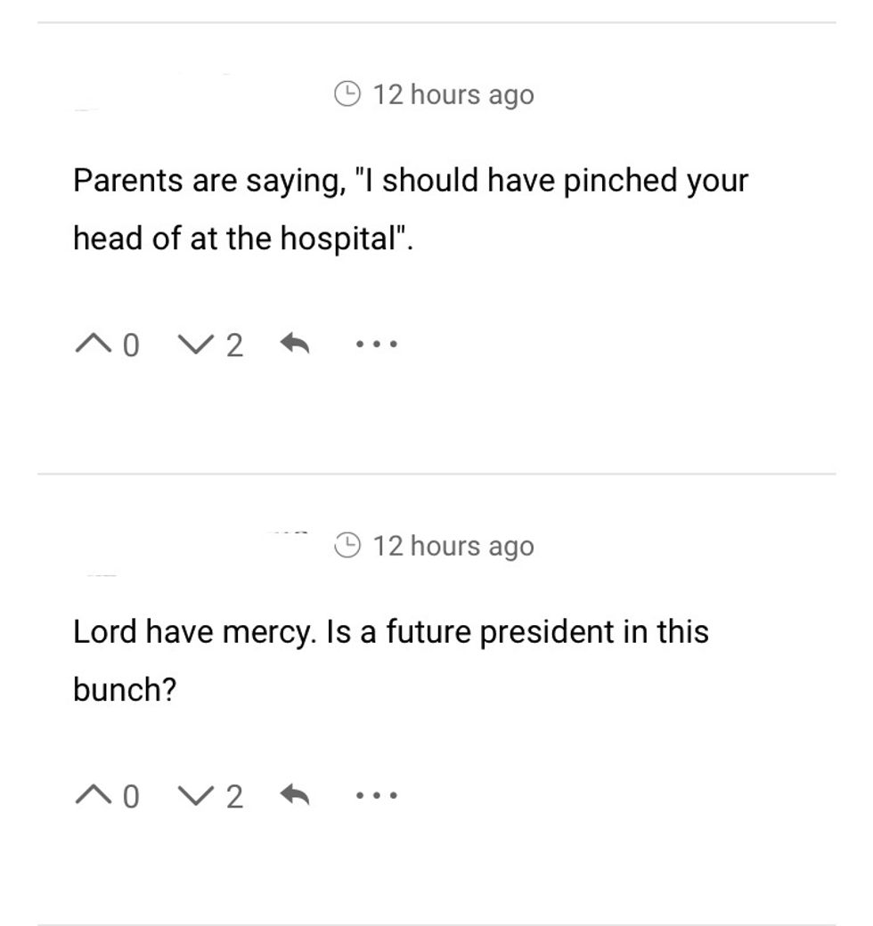Reply to the "Parents are saying" comment

(295, 343)
